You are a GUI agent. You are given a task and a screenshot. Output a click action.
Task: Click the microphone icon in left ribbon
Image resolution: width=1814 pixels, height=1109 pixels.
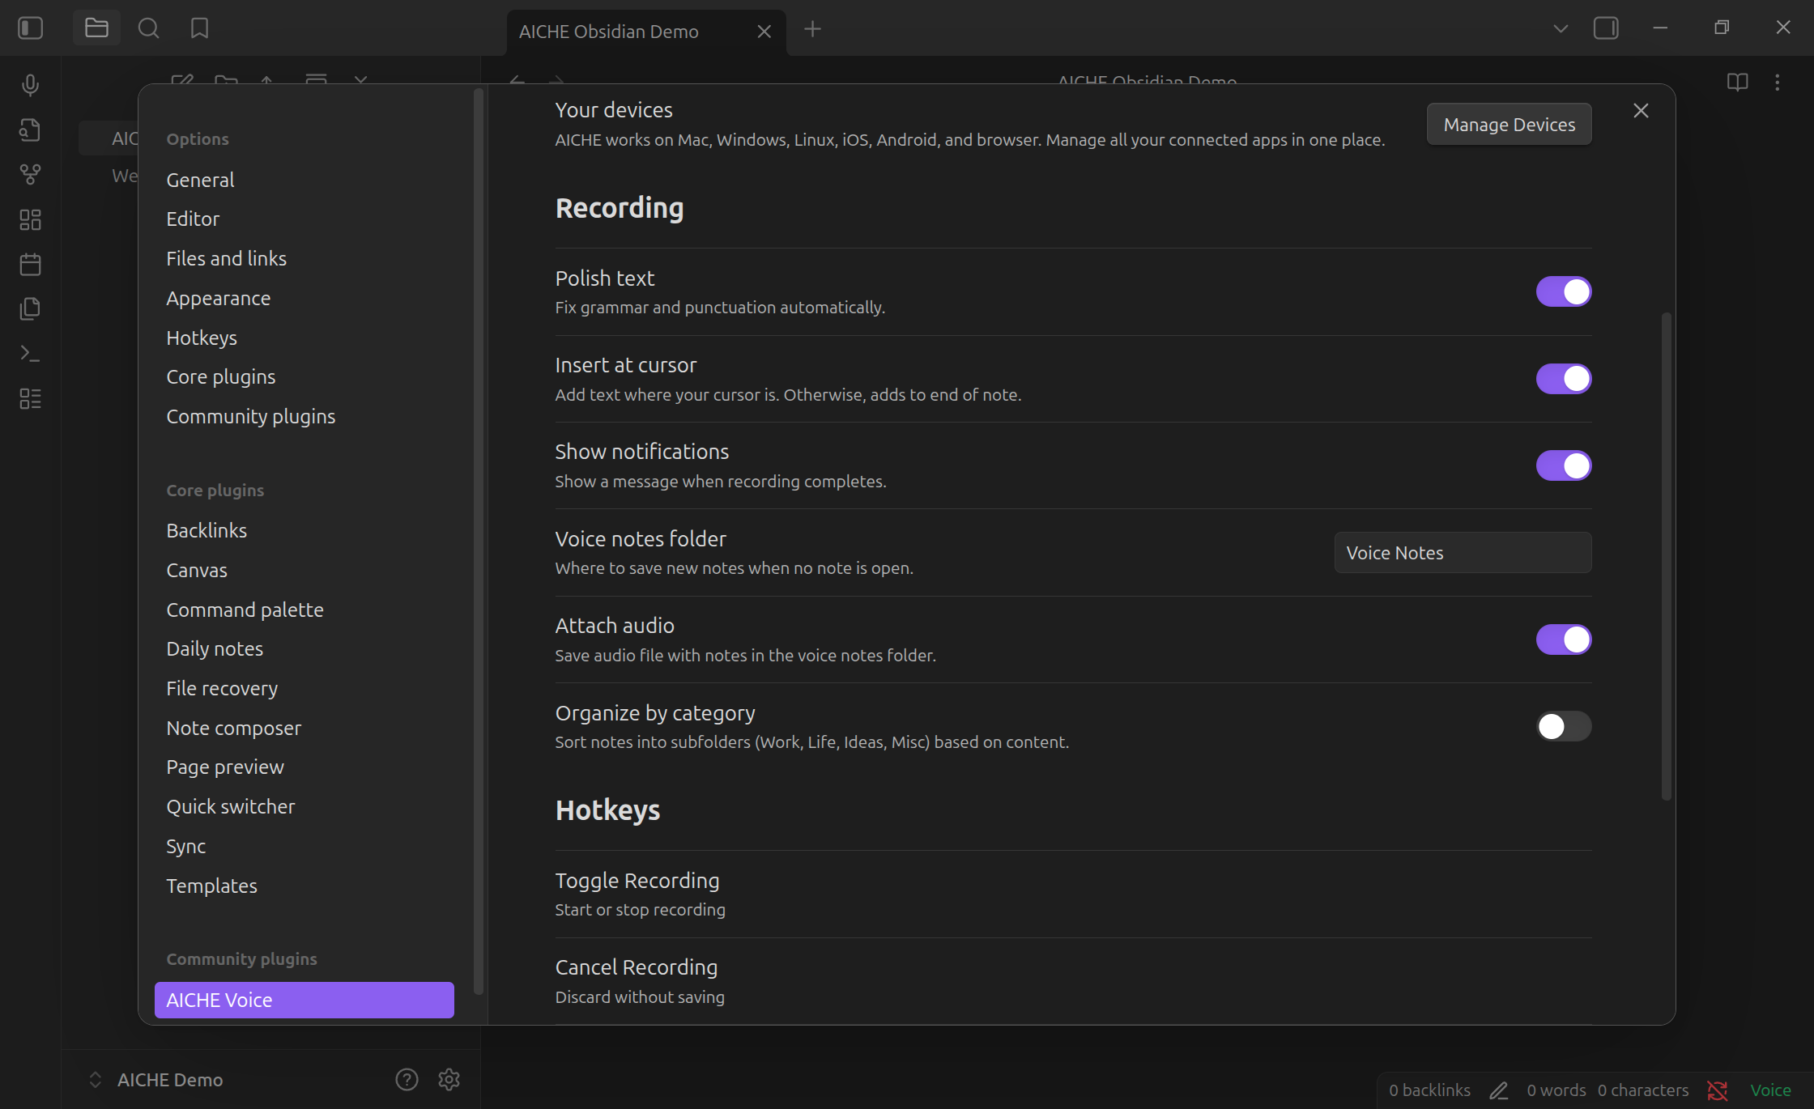click(x=30, y=85)
